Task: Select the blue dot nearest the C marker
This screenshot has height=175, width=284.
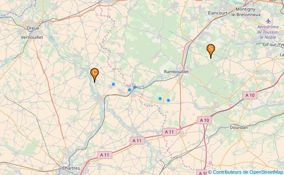Action: click(x=114, y=84)
